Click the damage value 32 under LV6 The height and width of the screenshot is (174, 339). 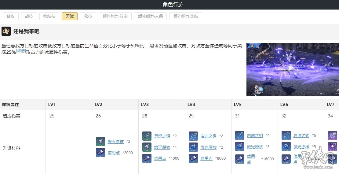(284, 116)
